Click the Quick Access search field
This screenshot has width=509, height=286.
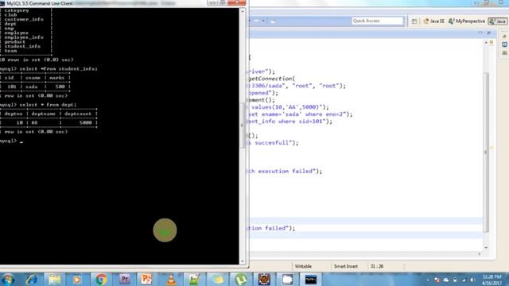tap(378, 21)
